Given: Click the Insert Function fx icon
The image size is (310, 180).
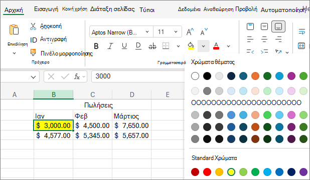Looking at the screenshot, I should point(77,76).
